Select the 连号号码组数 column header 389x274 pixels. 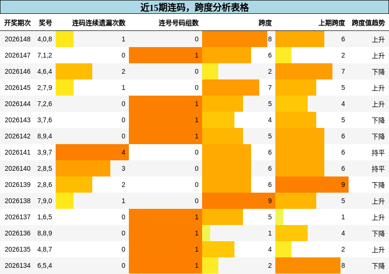(x=179, y=23)
